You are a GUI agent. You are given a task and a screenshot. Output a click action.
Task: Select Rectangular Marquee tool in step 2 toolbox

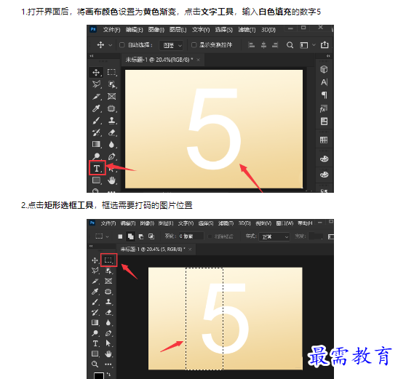(108, 260)
